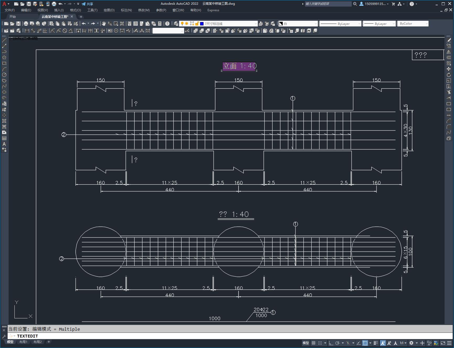Select the Line tool in the draw toolbar
This screenshot has height=348, width=454.
click(4, 40)
